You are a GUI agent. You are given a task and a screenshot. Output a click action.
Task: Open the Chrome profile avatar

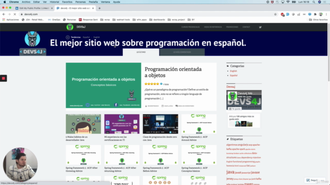point(321,14)
